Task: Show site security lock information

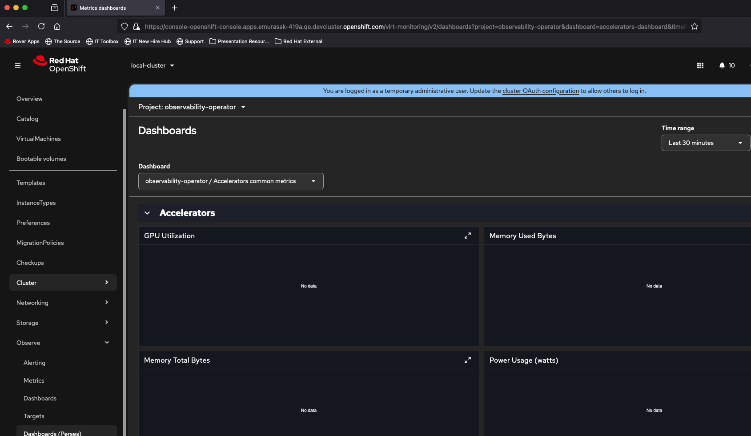Action: (x=137, y=26)
